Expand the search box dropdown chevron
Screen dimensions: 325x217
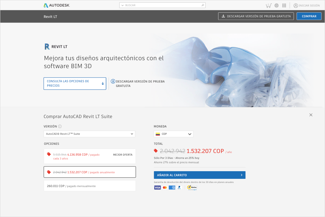122,5
